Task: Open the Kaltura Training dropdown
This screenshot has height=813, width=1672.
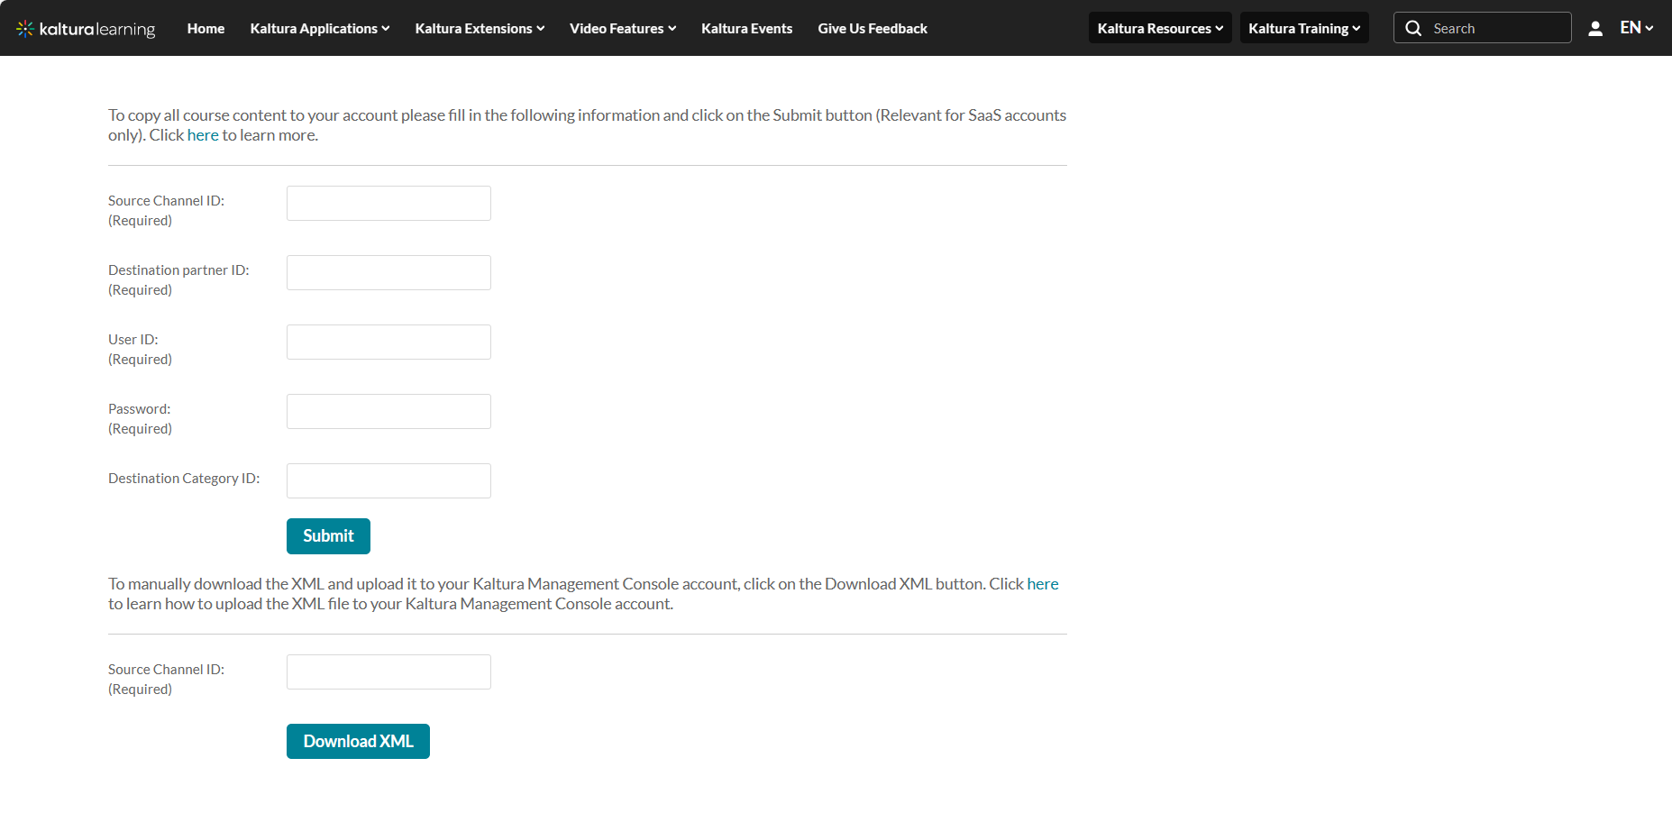Action: [1304, 28]
